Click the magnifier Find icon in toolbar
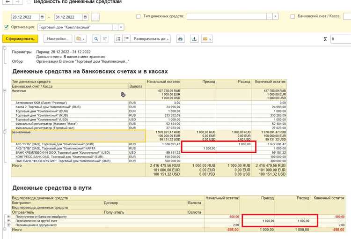Screen dimensions: 351x239 point(96,39)
